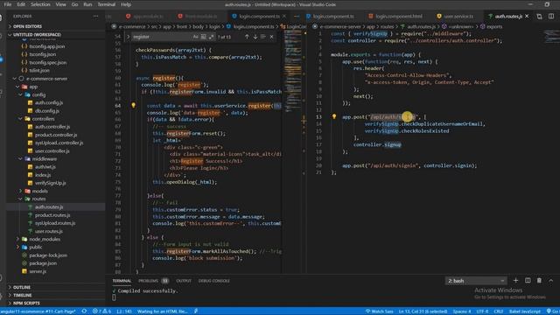Create a new terminal
This screenshot has width=560, height=315.
[515, 281]
